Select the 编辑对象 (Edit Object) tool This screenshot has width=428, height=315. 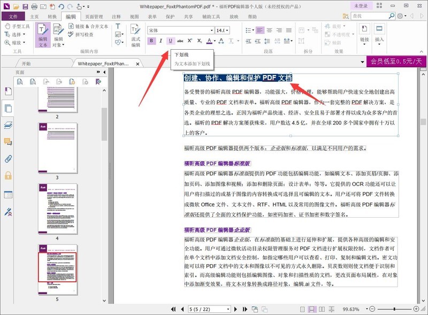(x=58, y=35)
